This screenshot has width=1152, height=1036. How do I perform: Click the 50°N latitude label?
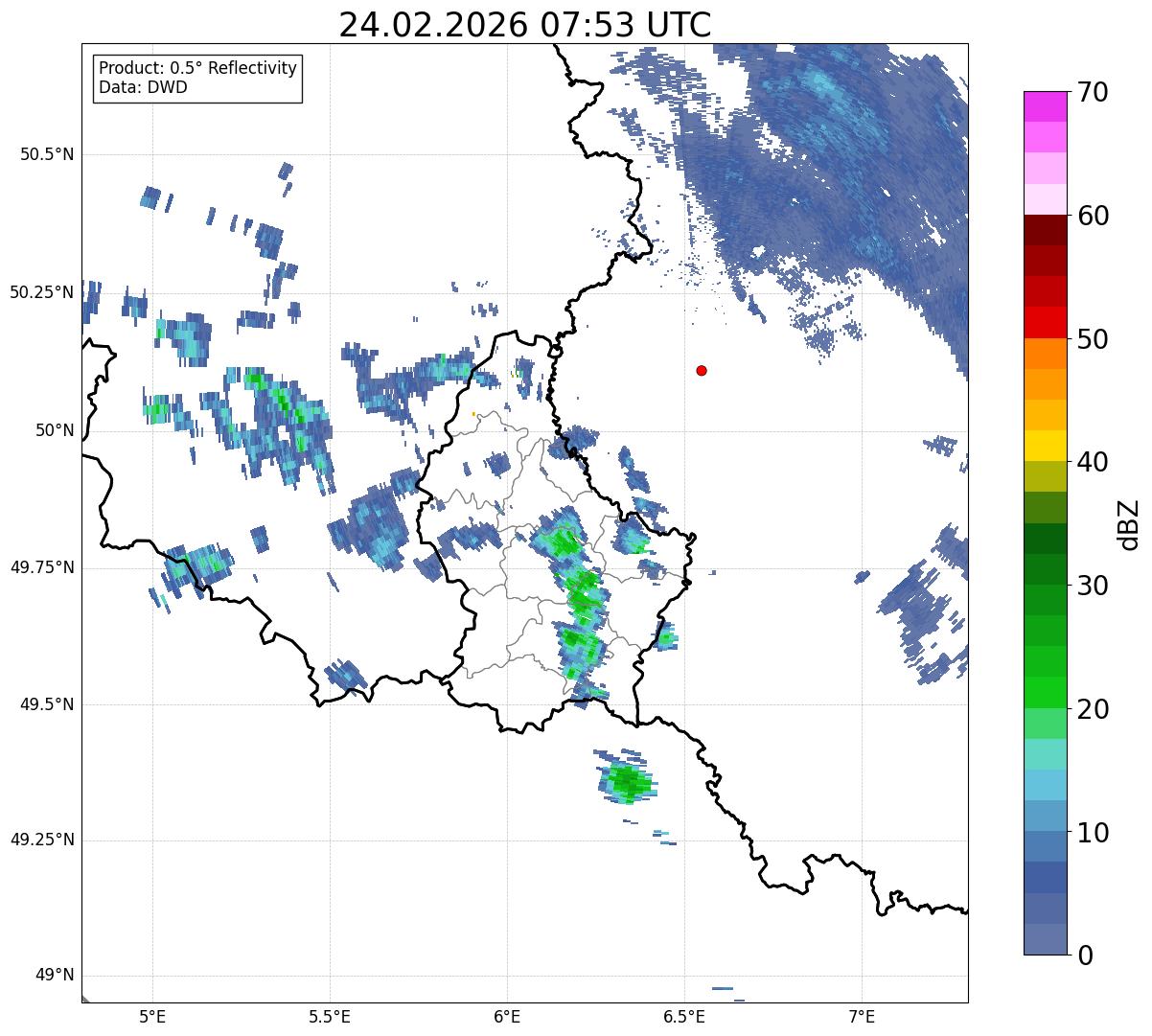pyautogui.click(x=55, y=430)
